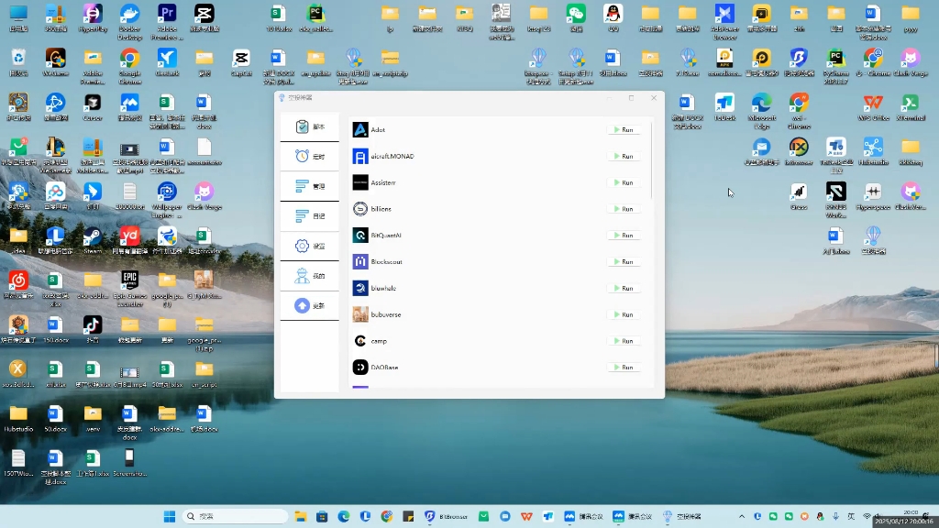Select the 日记 tab in the sidebar

point(310,216)
